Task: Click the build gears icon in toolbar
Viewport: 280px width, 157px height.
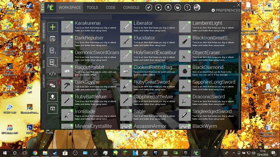Action: pyautogui.click(x=149, y=7)
